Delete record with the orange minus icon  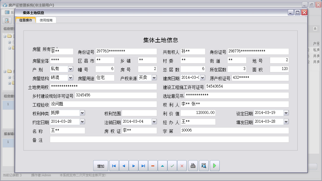coord(153,166)
